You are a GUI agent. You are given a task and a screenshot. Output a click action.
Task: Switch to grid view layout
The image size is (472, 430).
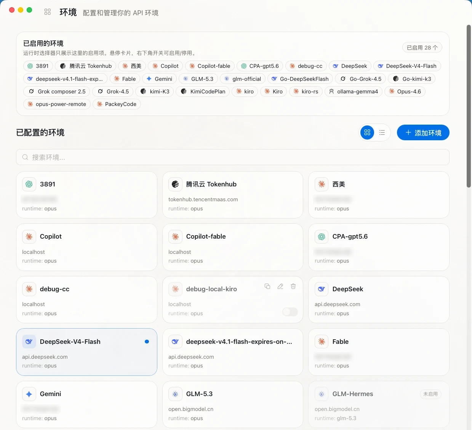367,133
